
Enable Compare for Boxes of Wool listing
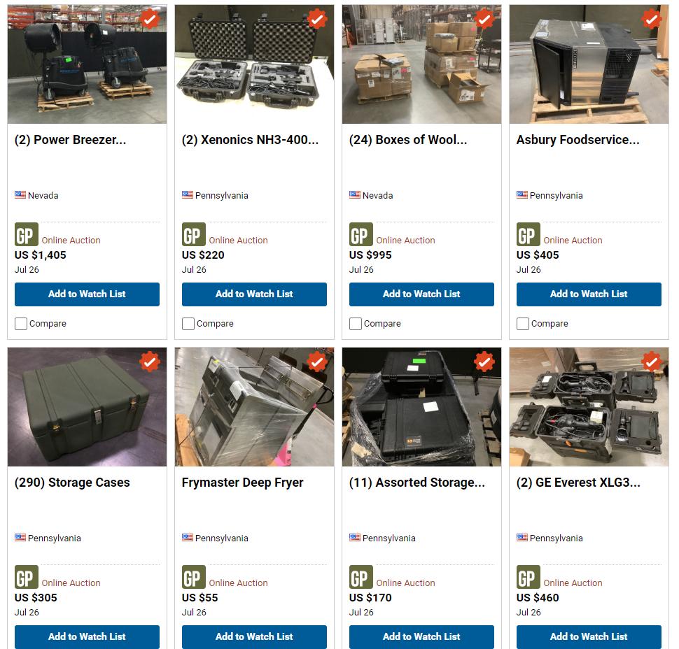[x=355, y=324]
